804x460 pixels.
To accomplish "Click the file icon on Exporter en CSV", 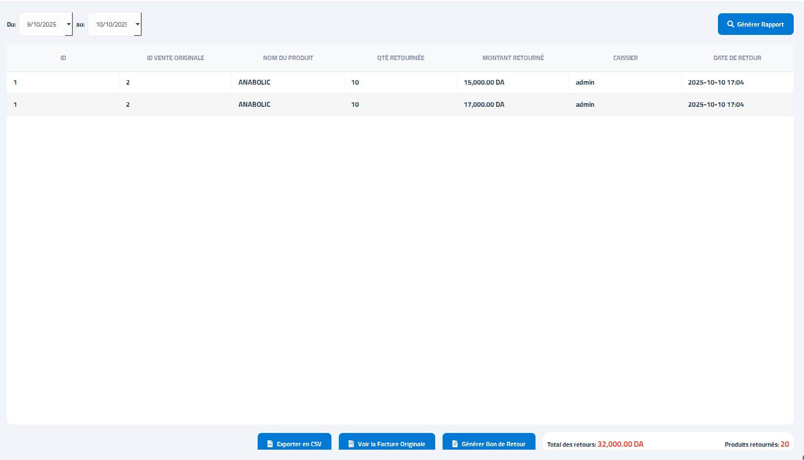I will (x=270, y=444).
